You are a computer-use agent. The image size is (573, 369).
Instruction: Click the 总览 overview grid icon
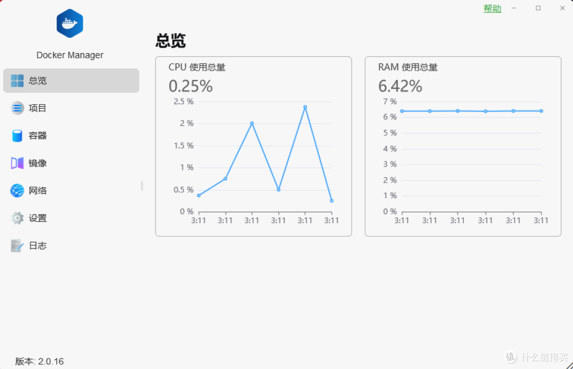click(17, 81)
